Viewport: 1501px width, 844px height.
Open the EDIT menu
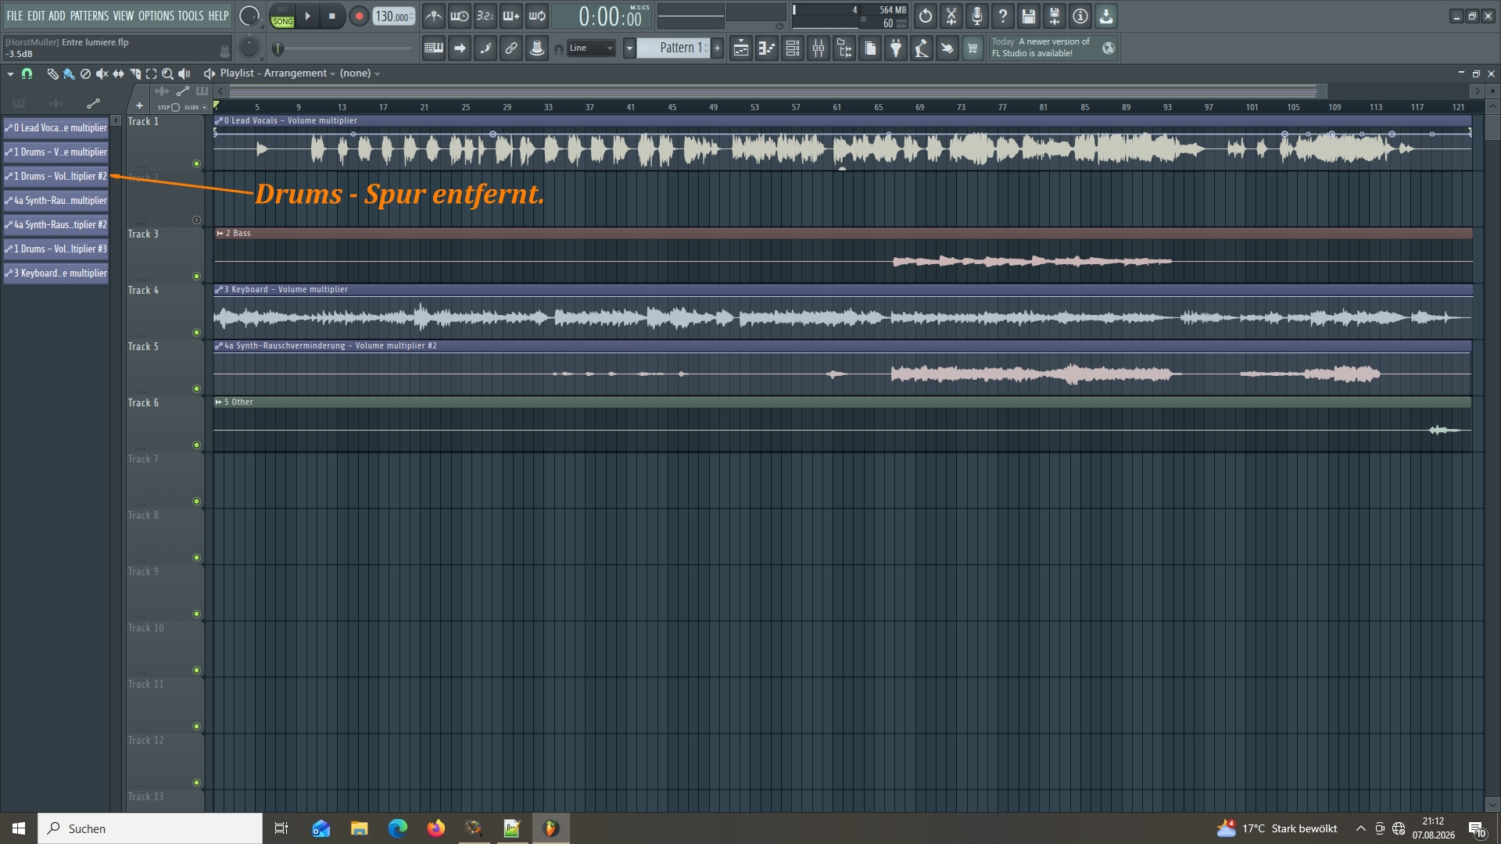tap(36, 16)
